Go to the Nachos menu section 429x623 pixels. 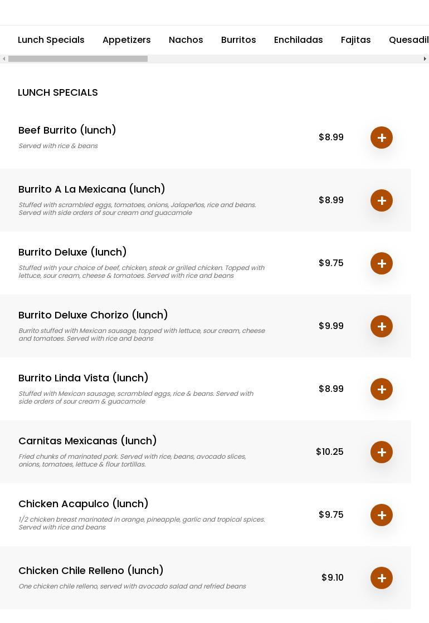(x=186, y=40)
